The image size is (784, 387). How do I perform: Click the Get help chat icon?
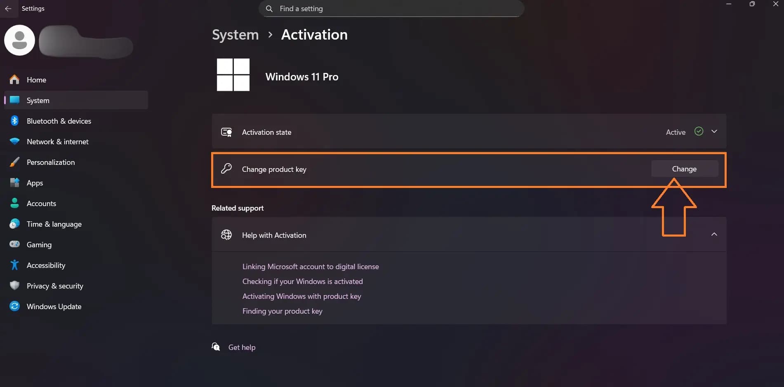[x=216, y=347]
